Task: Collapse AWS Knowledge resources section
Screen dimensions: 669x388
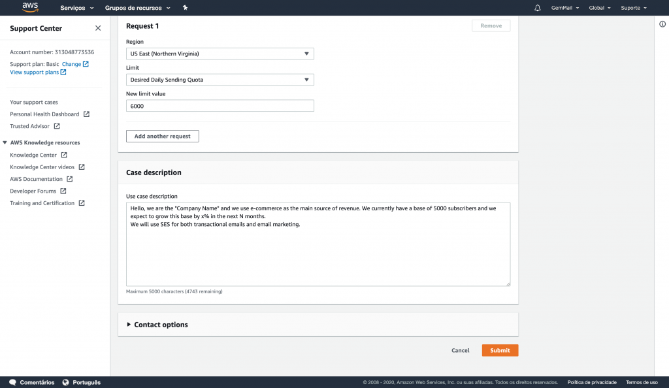Action: click(x=5, y=142)
